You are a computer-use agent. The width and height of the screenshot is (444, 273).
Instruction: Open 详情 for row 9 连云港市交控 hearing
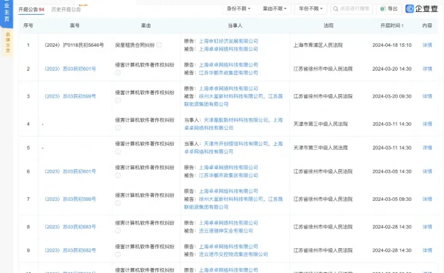point(427,250)
